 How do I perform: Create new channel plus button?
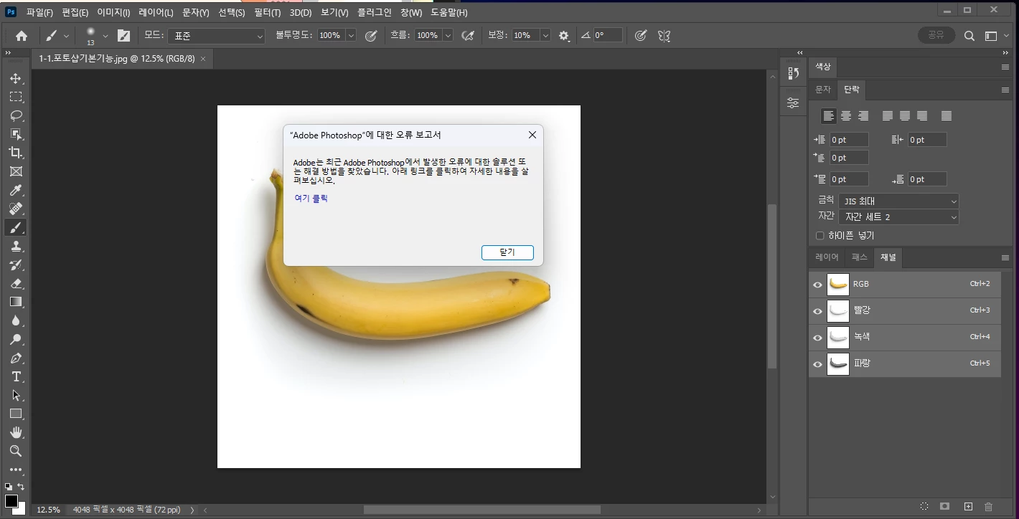968,506
